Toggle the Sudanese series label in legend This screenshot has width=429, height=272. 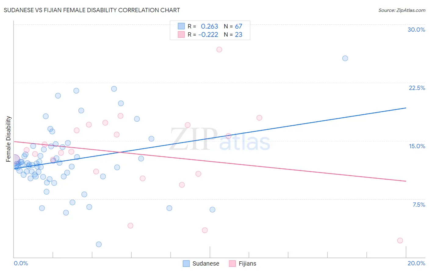click(206, 264)
